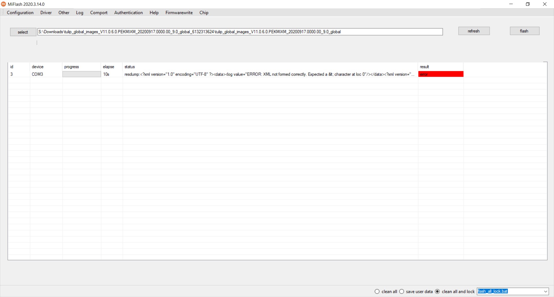The image size is (554, 297).
Task: Open the Chip menu
Action: pos(204,13)
